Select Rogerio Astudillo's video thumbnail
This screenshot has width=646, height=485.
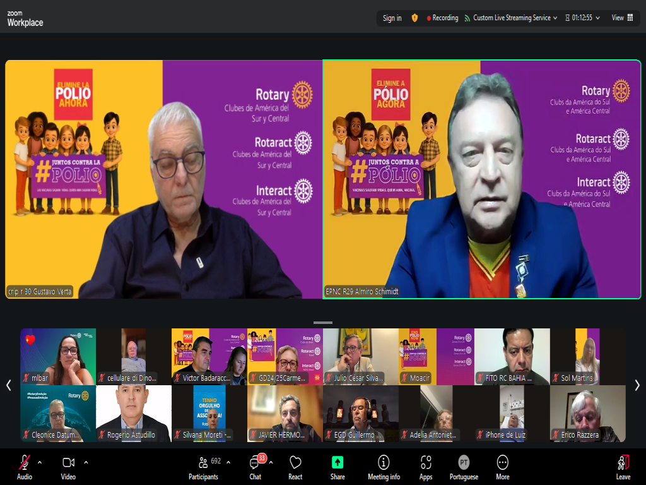[133, 414]
